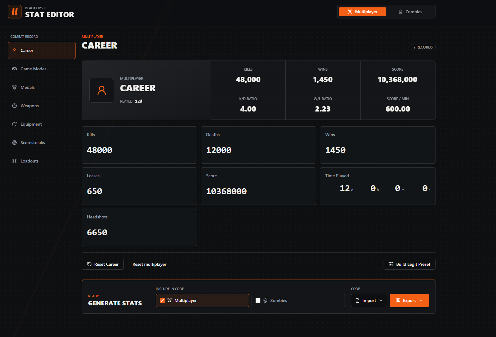Open the Export dropdown menu
The height and width of the screenshot is (337, 496).
point(409,300)
